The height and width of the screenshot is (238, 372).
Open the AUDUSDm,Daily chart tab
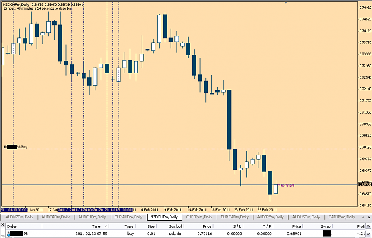[306, 217]
